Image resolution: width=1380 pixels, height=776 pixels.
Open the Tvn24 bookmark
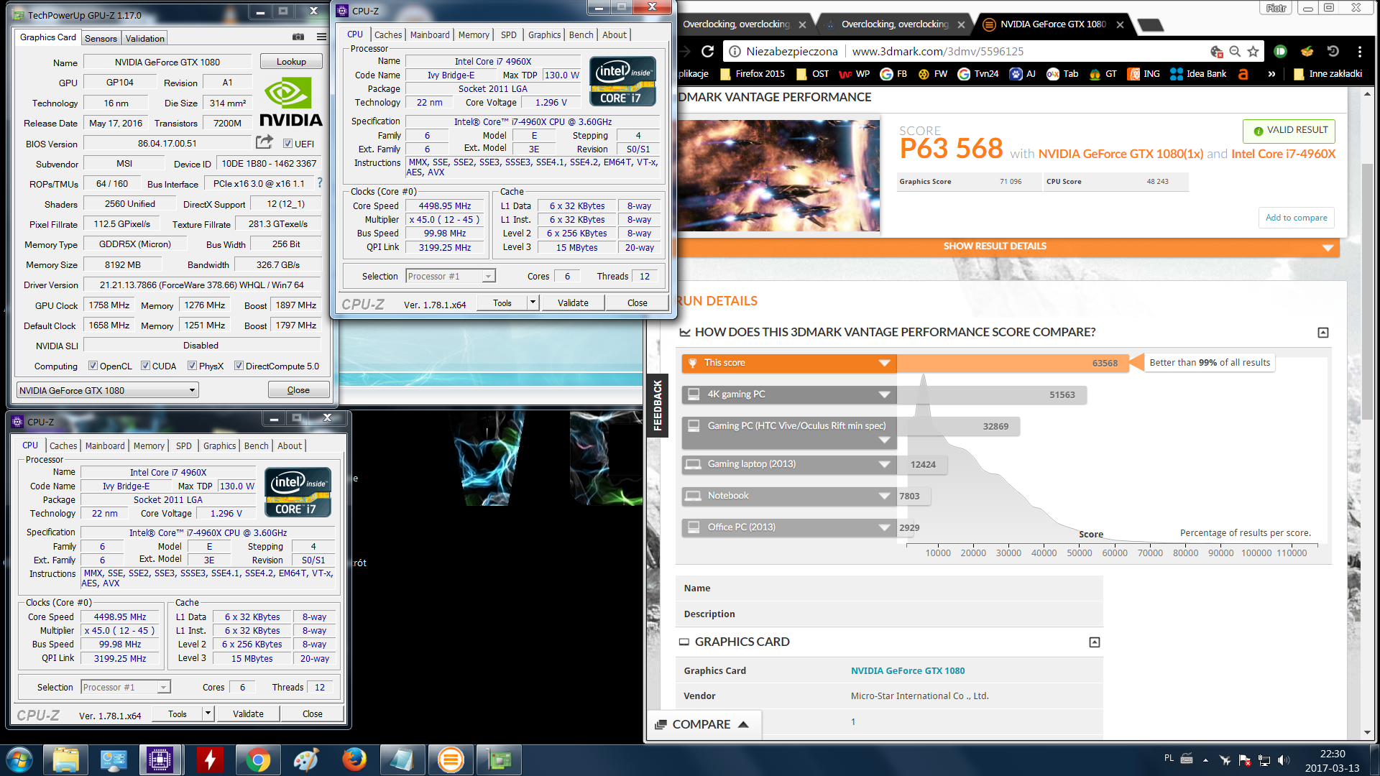[x=978, y=73]
